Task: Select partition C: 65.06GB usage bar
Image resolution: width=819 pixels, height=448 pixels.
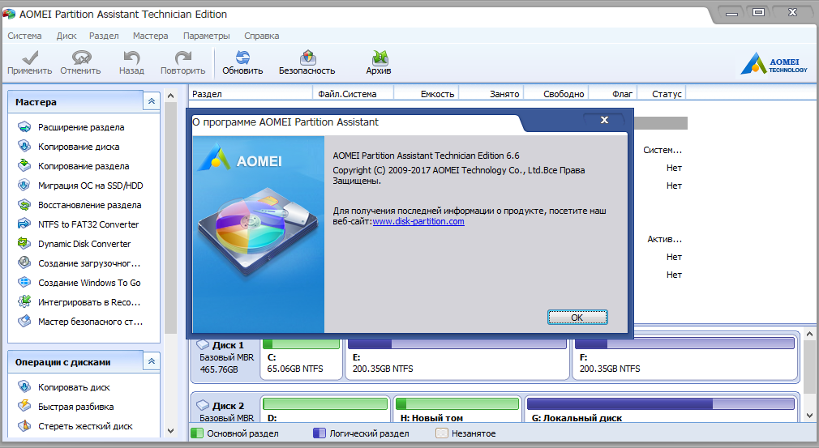Action: point(301,344)
